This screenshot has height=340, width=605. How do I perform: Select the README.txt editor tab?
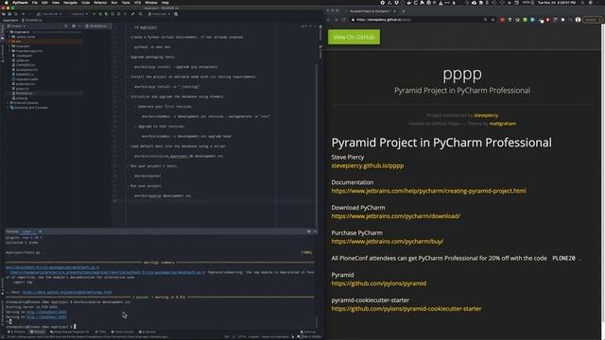pyautogui.click(x=96, y=25)
